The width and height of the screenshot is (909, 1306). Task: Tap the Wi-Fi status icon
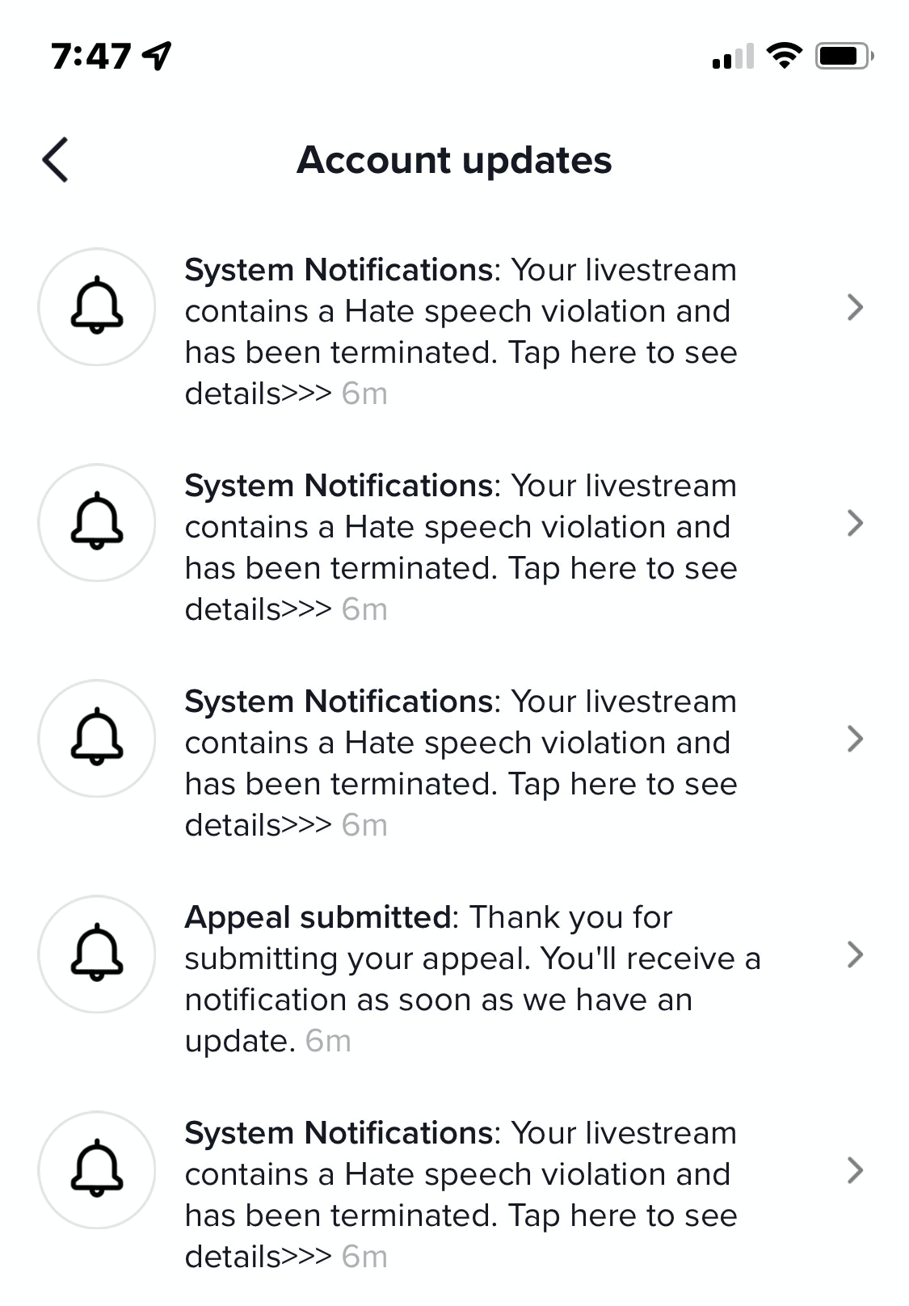pyautogui.click(x=783, y=56)
